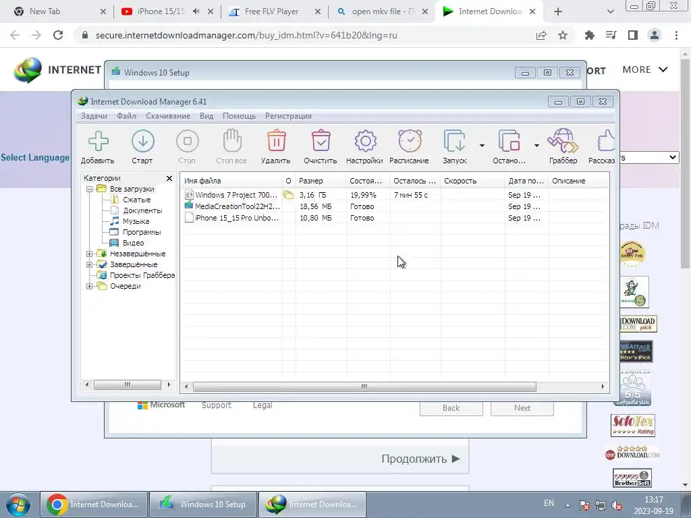Select the Видео category
Screen dimensions: 691x518
click(x=133, y=243)
